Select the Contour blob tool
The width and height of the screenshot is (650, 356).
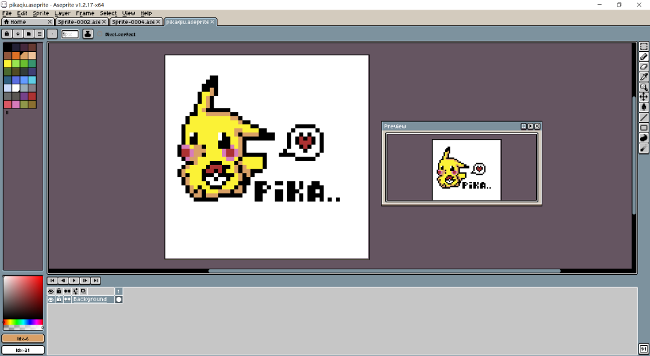click(644, 138)
